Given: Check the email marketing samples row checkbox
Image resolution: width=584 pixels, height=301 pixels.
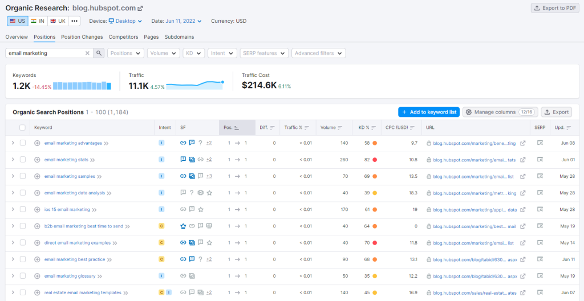Looking at the screenshot, I should click(x=23, y=176).
